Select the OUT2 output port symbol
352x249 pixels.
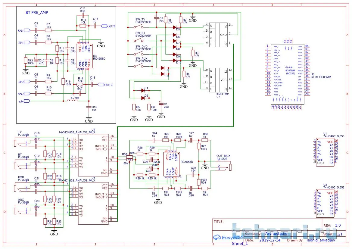[101, 85]
